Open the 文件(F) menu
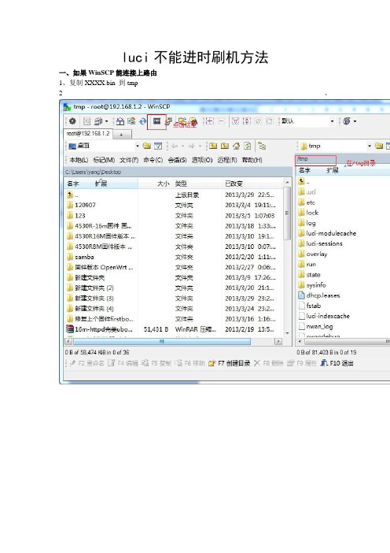This screenshot has height=553, width=390. pos(129,160)
